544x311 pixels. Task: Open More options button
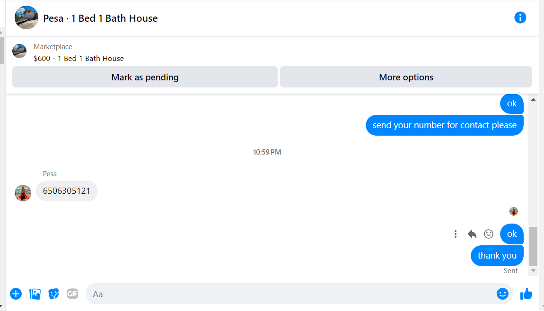click(x=406, y=77)
